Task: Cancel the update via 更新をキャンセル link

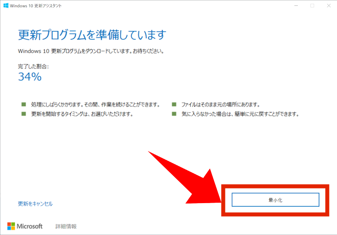Action: point(35,204)
